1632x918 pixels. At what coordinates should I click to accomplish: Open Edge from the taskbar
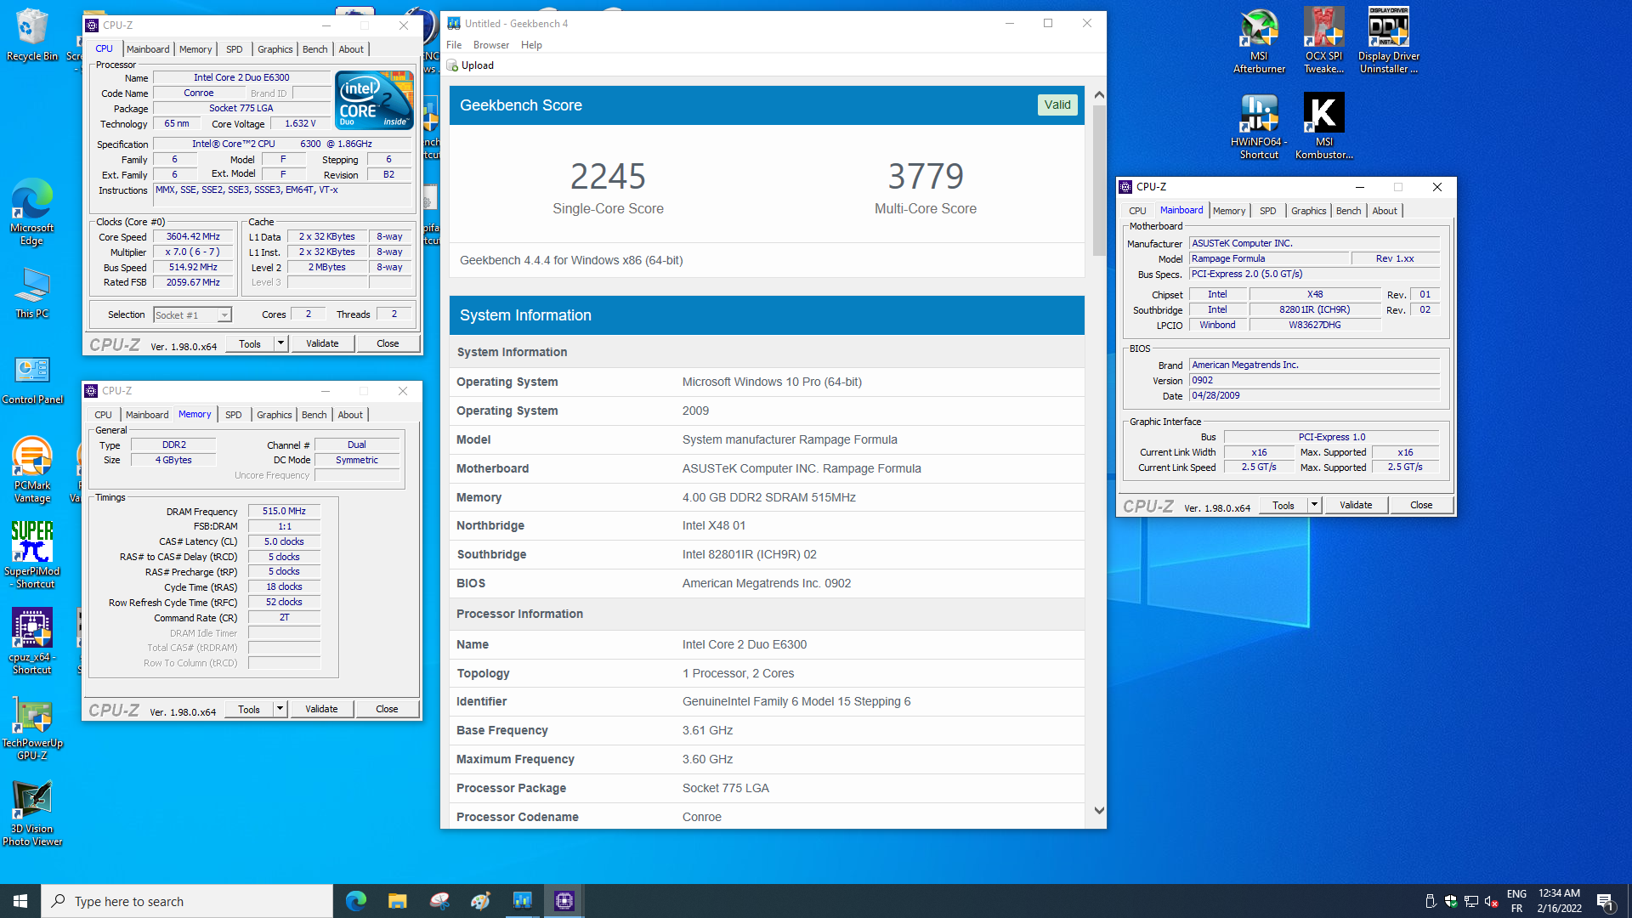click(356, 901)
